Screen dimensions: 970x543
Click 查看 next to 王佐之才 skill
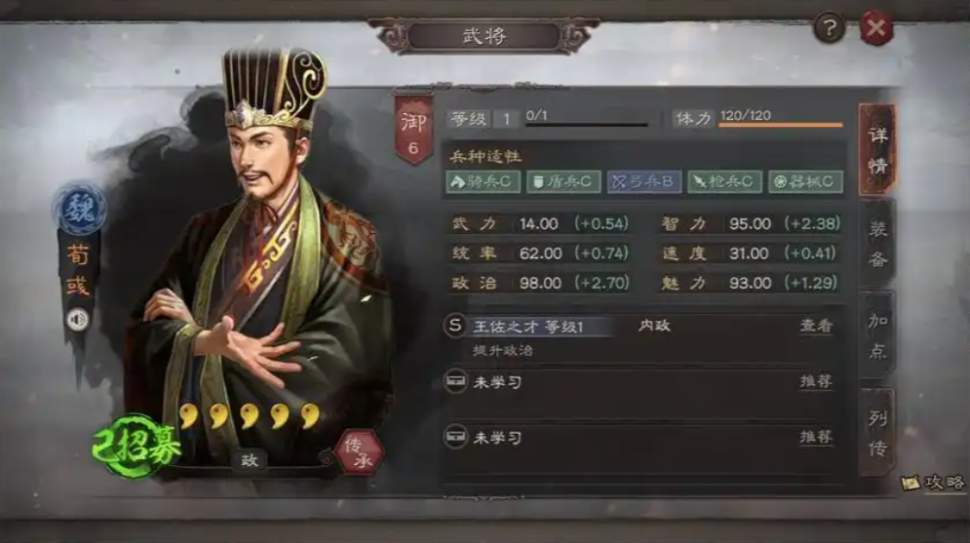click(x=816, y=326)
